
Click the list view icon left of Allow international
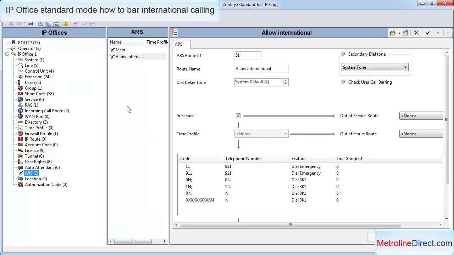175,33
